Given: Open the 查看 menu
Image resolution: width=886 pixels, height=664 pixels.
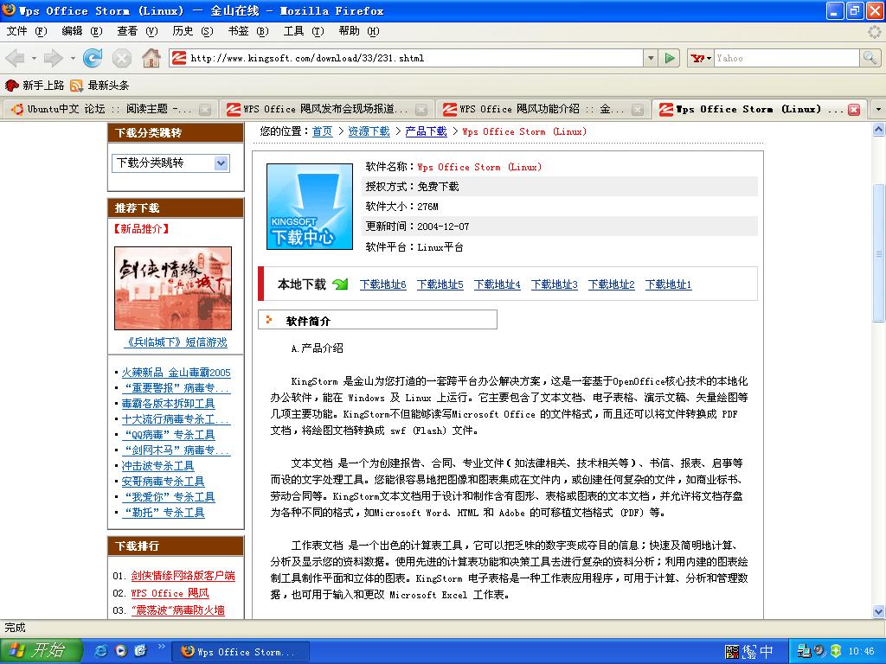Looking at the screenshot, I should (x=137, y=31).
